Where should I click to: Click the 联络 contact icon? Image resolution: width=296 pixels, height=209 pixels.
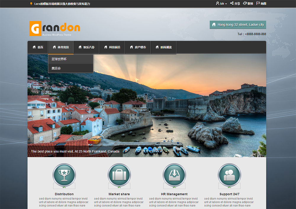[245, 4]
